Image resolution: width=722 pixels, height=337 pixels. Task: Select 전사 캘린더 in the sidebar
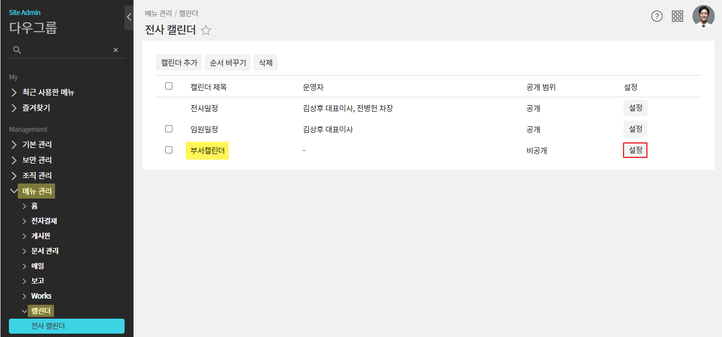pos(67,326)
